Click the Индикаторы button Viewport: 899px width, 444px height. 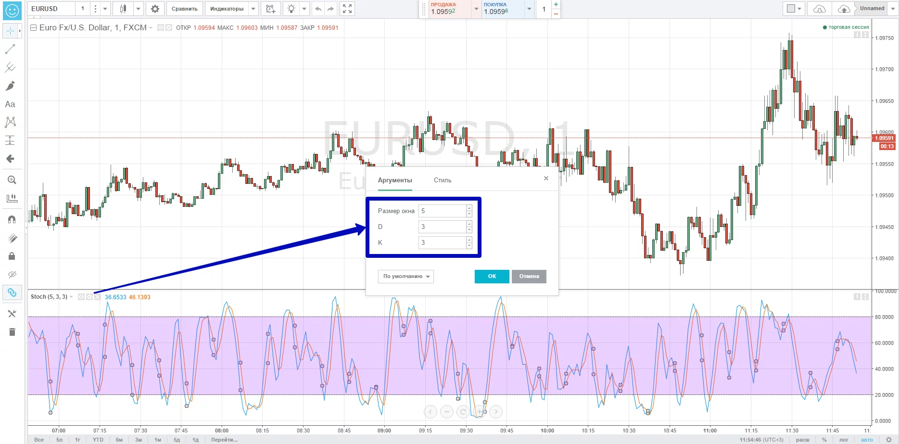point(227,9)
